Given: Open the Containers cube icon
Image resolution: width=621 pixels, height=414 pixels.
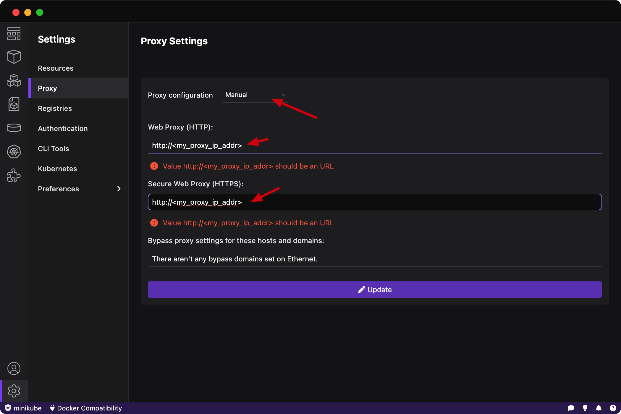Looking at the screenshot, I should [14, 56].
